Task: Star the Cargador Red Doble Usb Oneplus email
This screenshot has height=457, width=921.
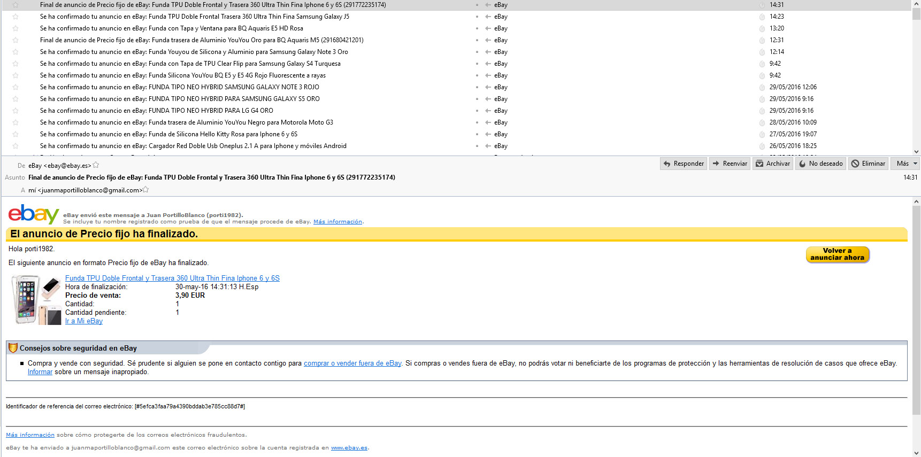Action: (16, 146)
